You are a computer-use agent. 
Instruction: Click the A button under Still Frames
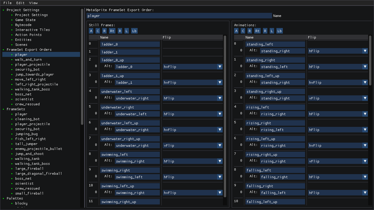pyautogui.click(x=91, y=31)
